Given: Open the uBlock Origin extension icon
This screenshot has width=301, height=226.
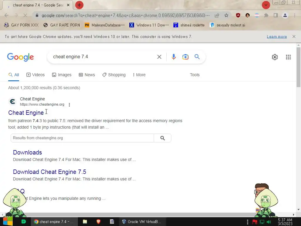Looking at the screenshot, I should coord(238,15).
